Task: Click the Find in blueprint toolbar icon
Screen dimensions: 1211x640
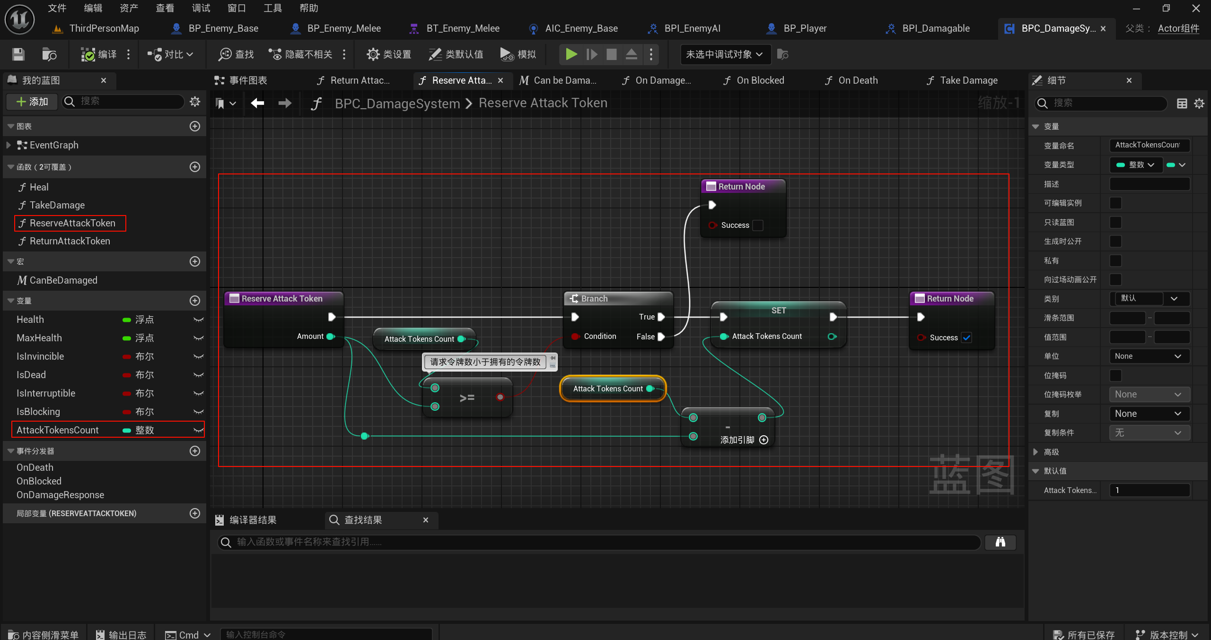Action: pyautogui.click(x=225, y=54)
